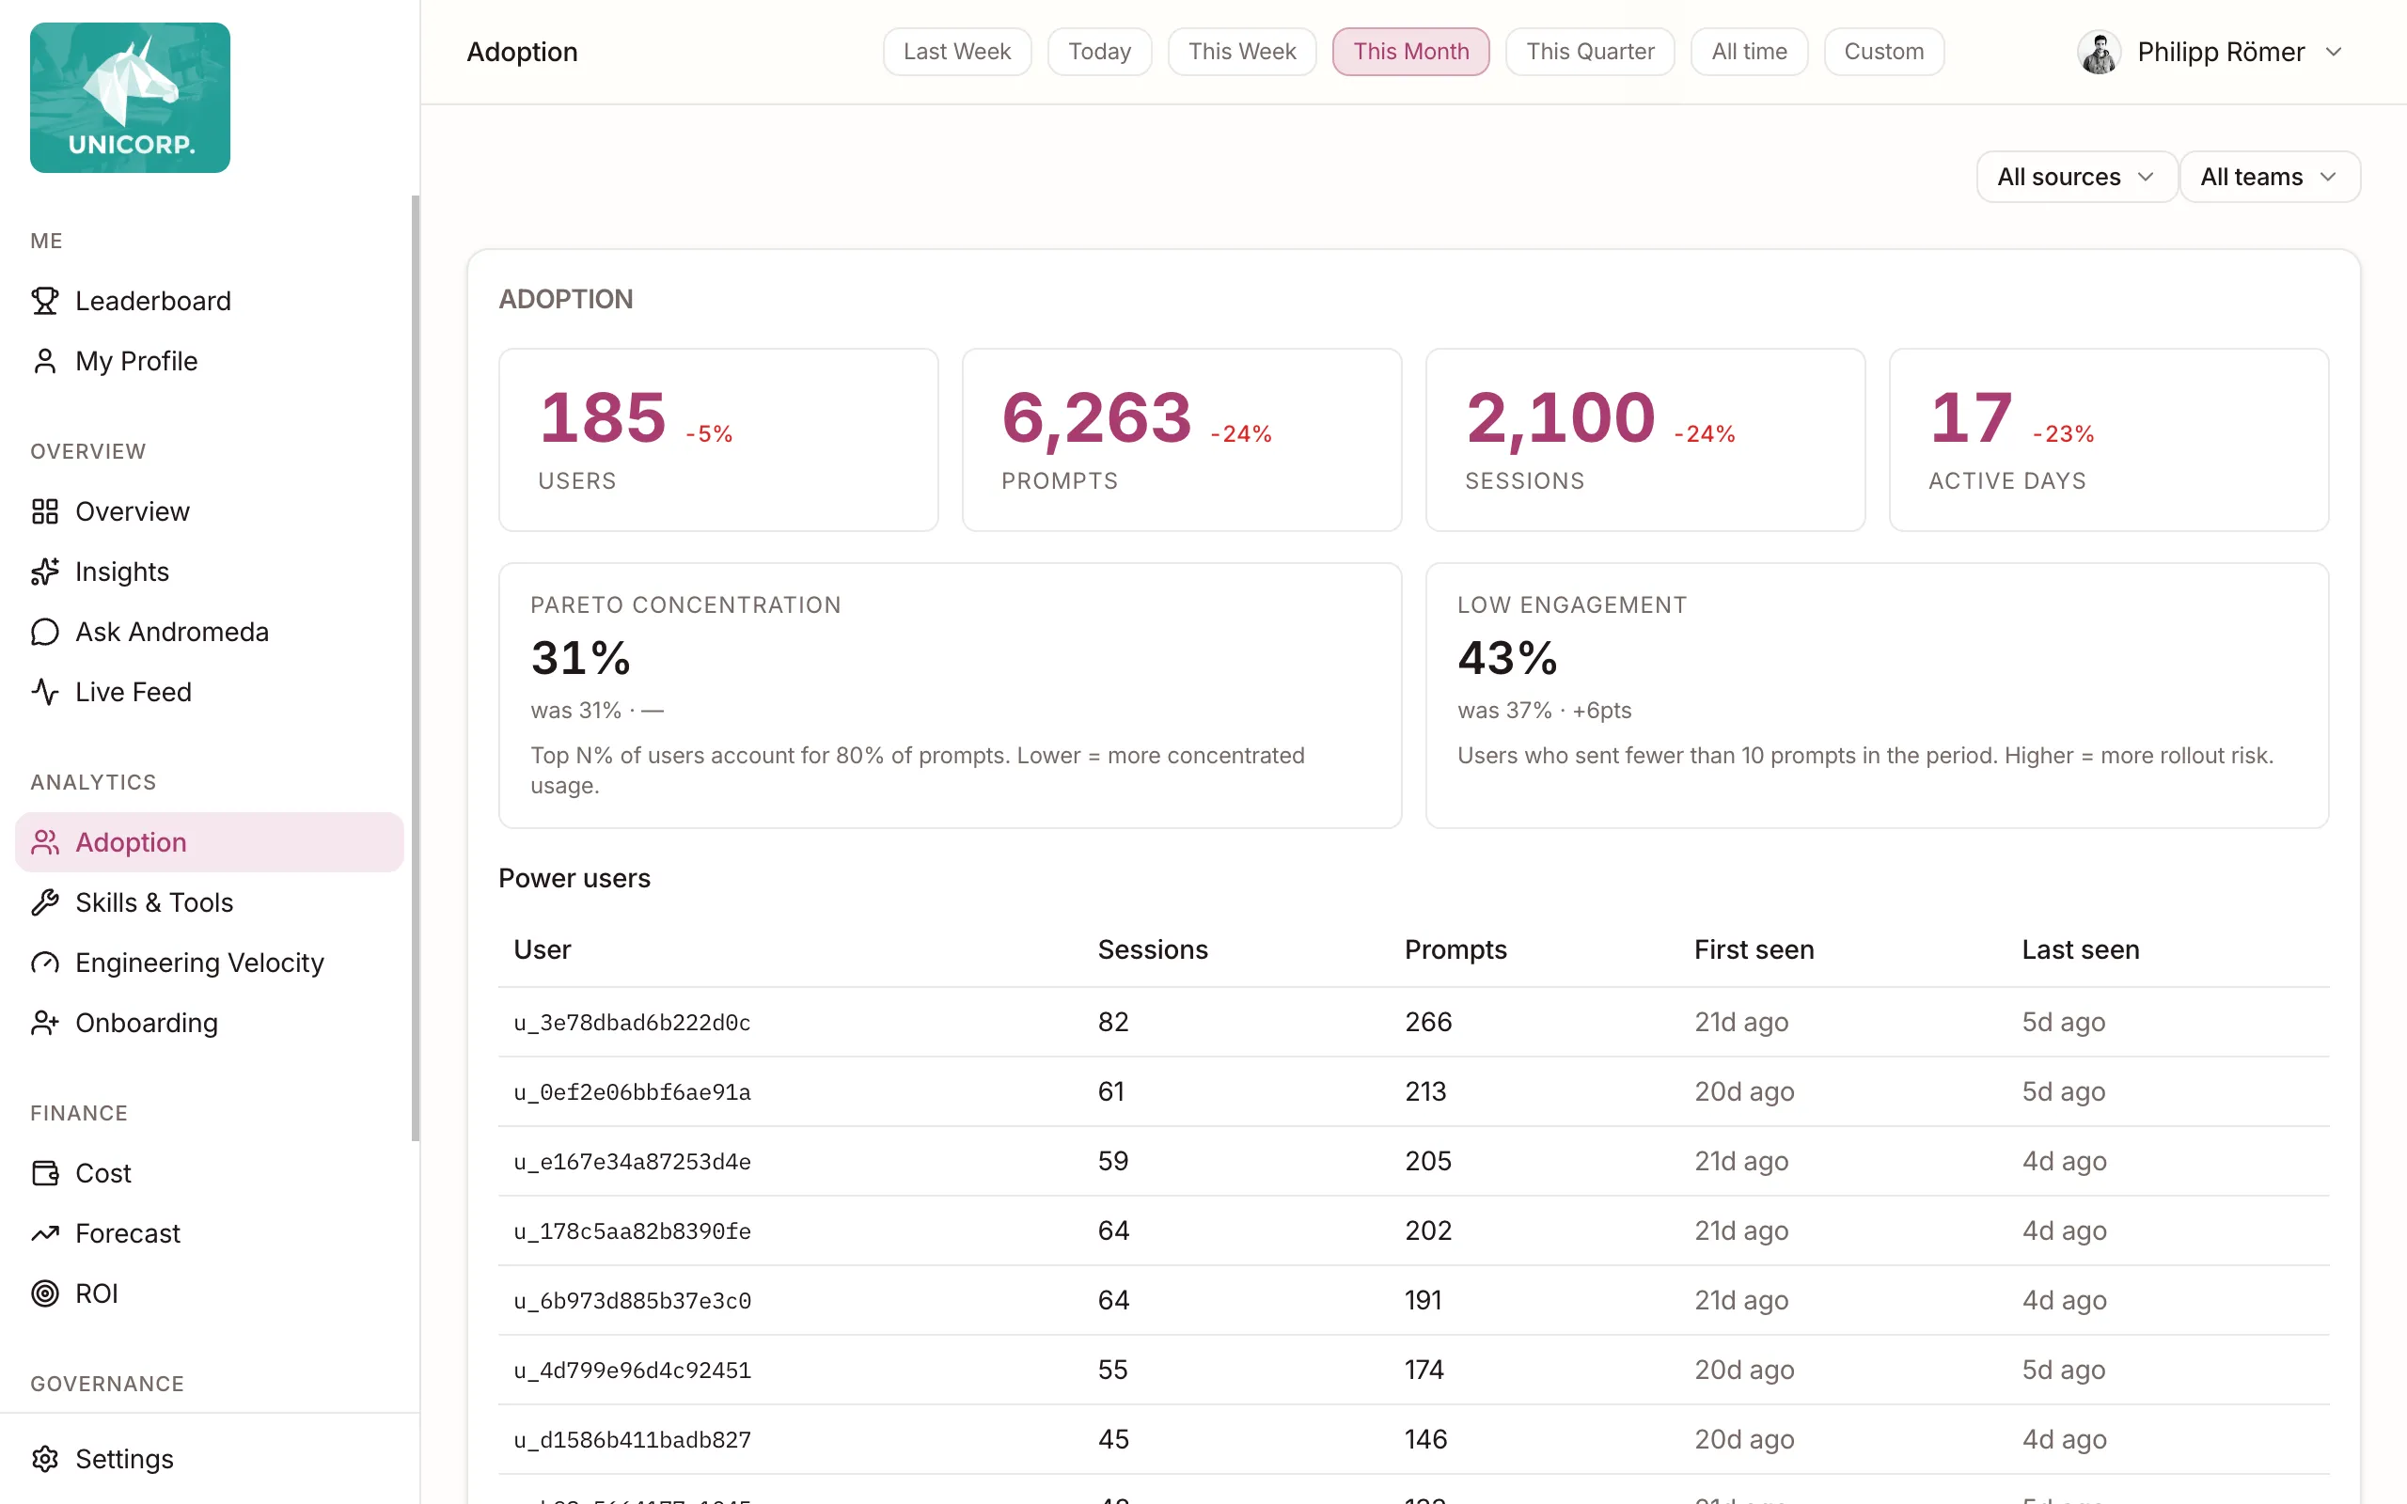Click the Last seen column header
This screenshot has width=2407, height=1504.
point(2080,950)
